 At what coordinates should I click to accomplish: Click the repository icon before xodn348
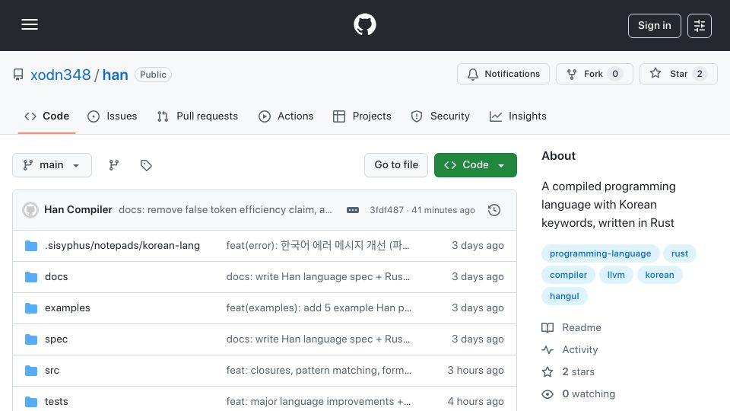(18, 75)
